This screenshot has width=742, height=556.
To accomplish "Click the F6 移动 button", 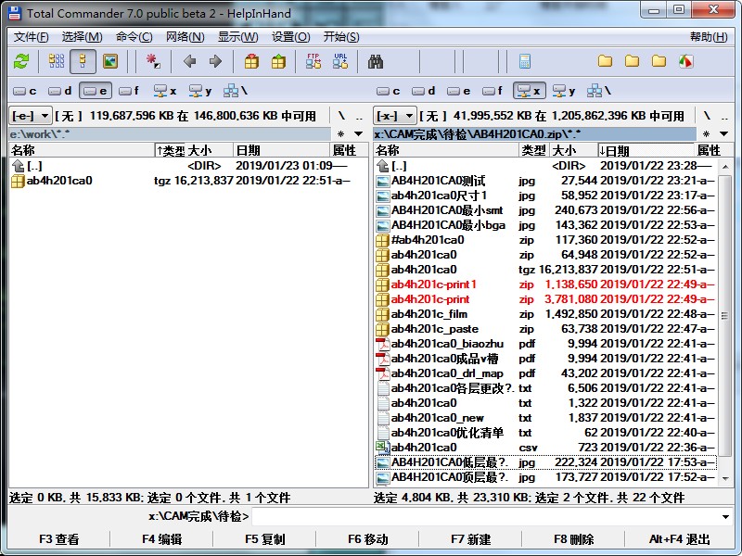I will pyautogui.click(x=367, y=539).
